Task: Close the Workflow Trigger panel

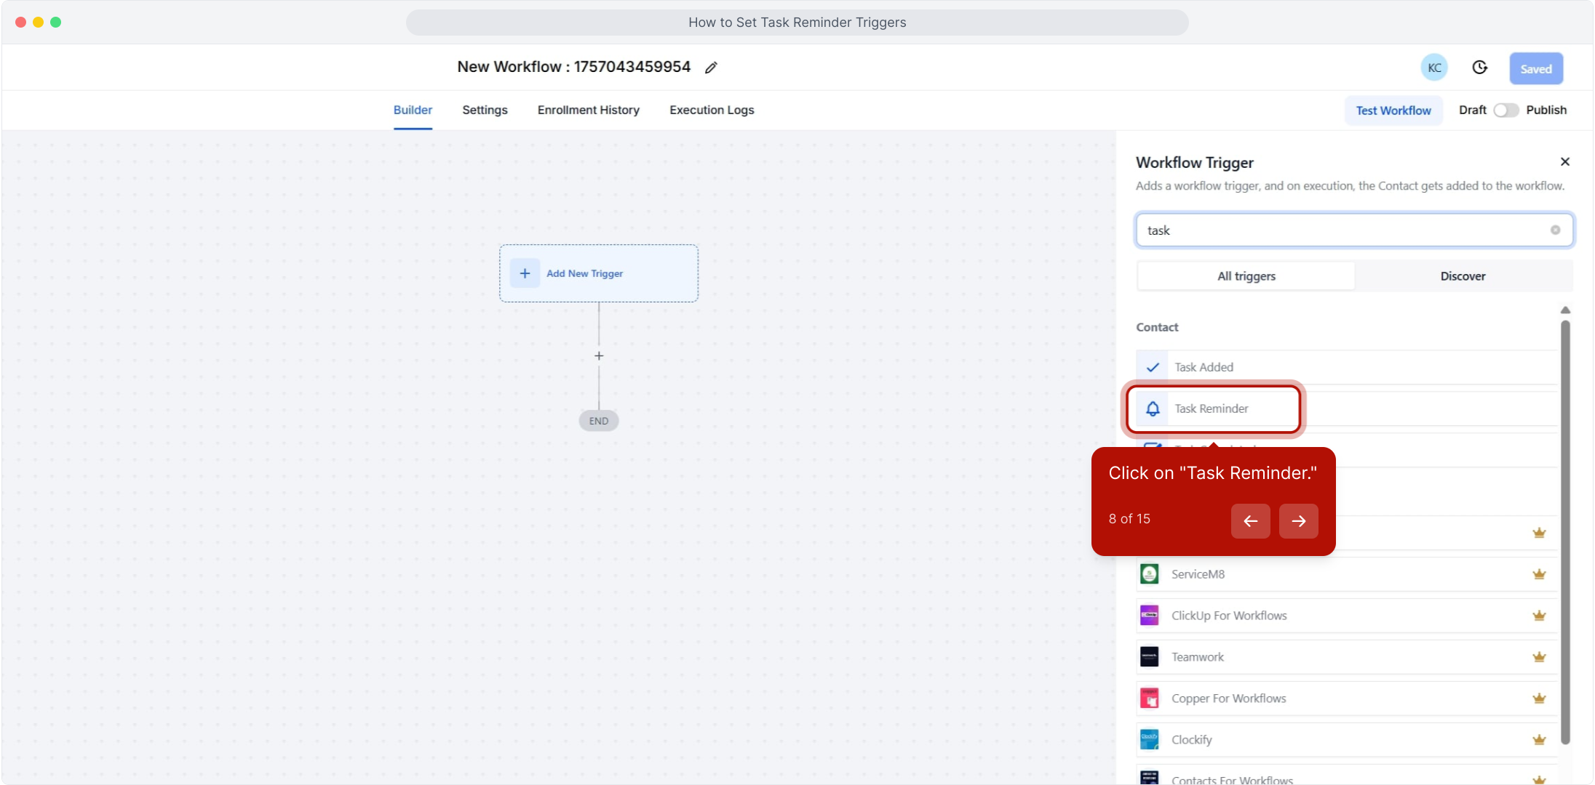Action: (1565, 162)
